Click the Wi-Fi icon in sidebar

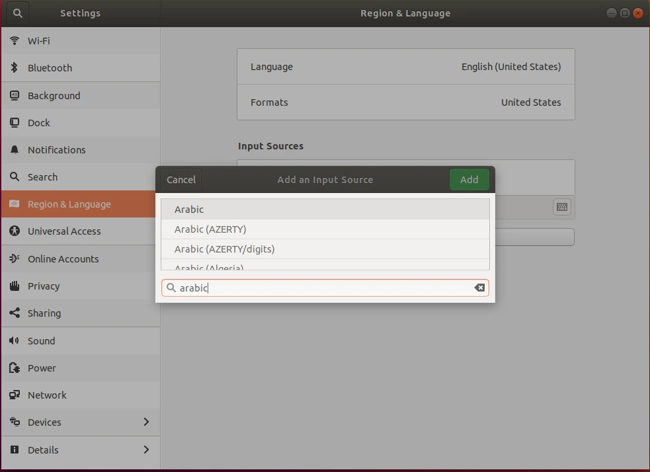[15, 40]
